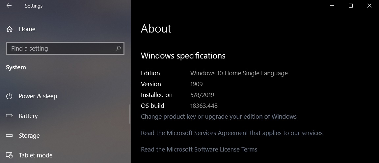Minimize the Settings window

coord(332,6)
